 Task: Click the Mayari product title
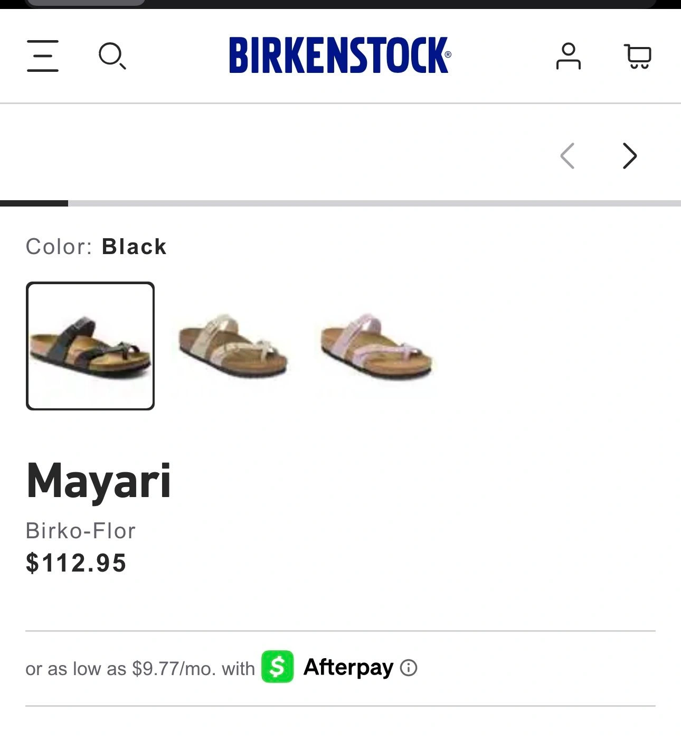99,480
